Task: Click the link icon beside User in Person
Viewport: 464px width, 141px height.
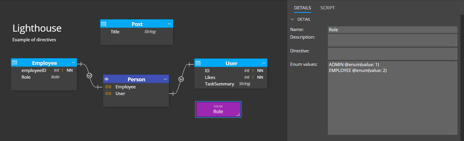Action: 108,94
